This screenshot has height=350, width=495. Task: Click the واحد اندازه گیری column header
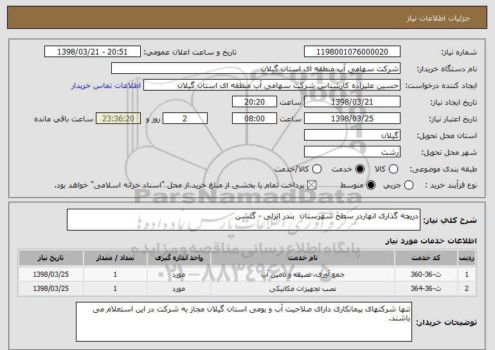click(x=179, y=258)
